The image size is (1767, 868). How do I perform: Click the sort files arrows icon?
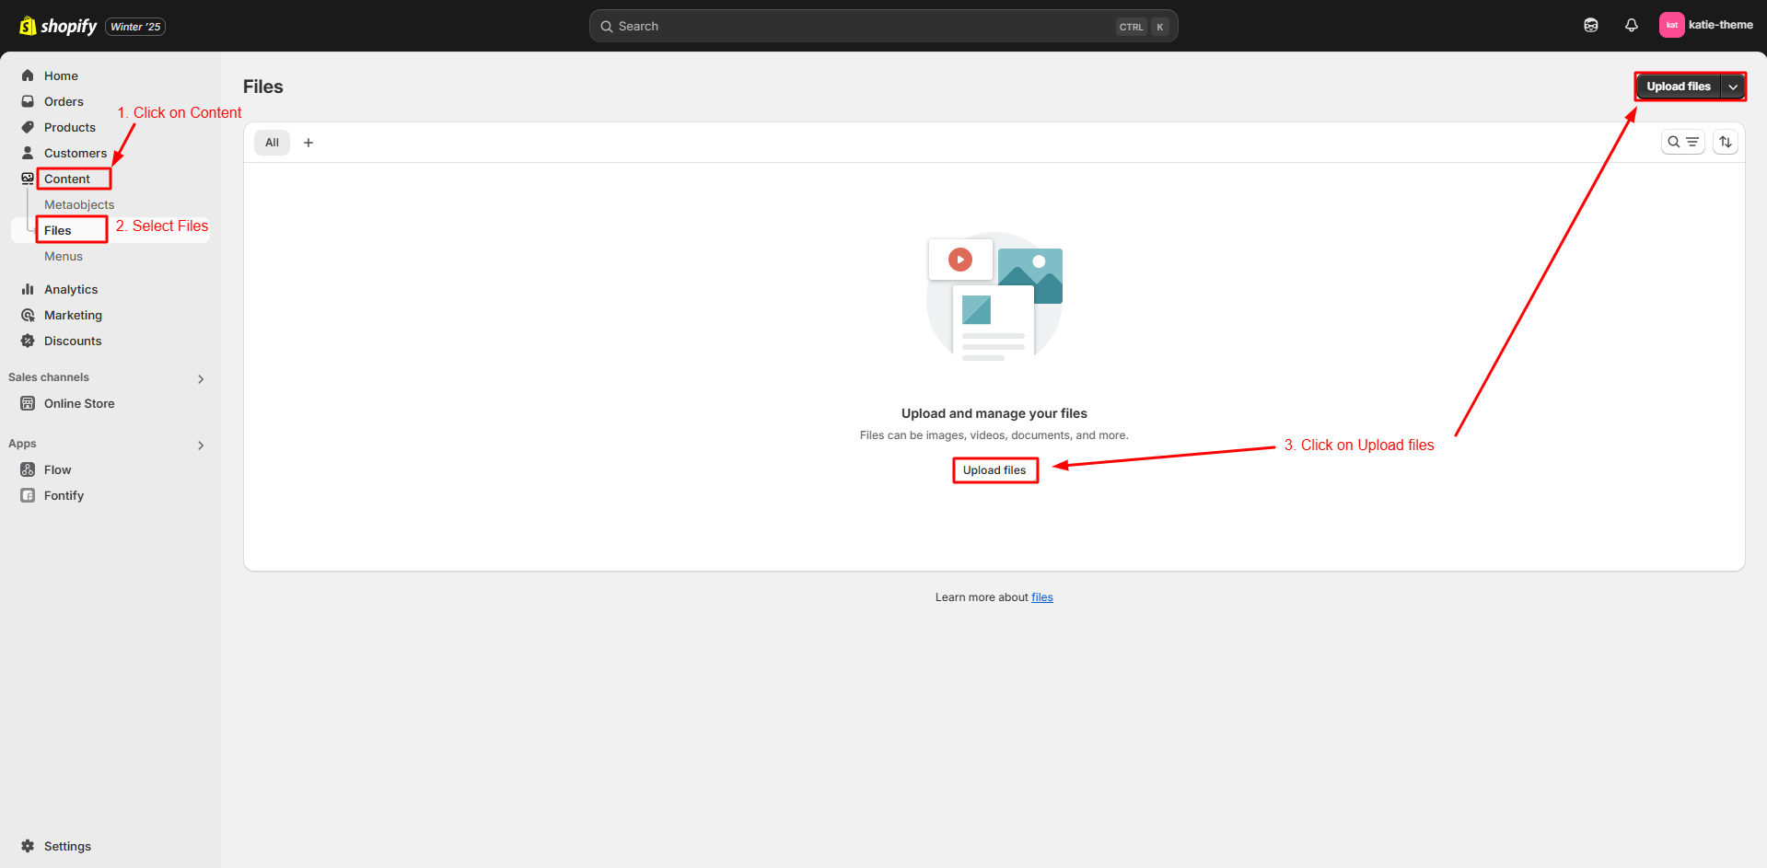pos(1725,142)
